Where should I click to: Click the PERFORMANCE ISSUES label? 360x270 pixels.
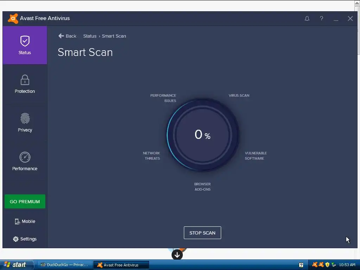coord(163,98)
